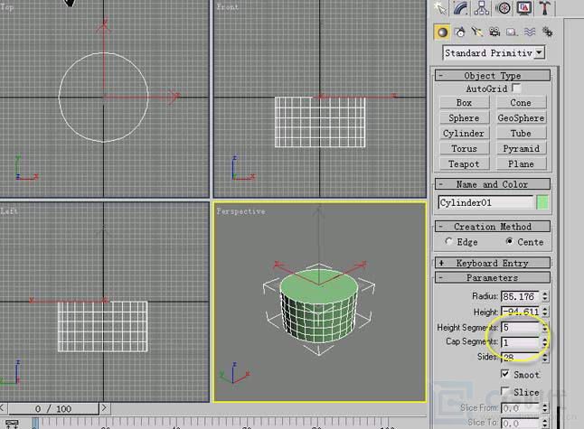Collapse the Creation Method rollout
Viewport: 584px width, 429px height.
(493, 226)
